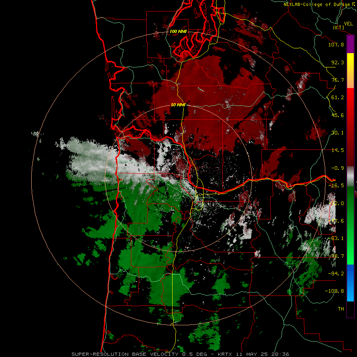Image resolution: width=357 pixels, height=357 pixels.
Task: Select the 45.6 scale value
Action: [338, 115]
